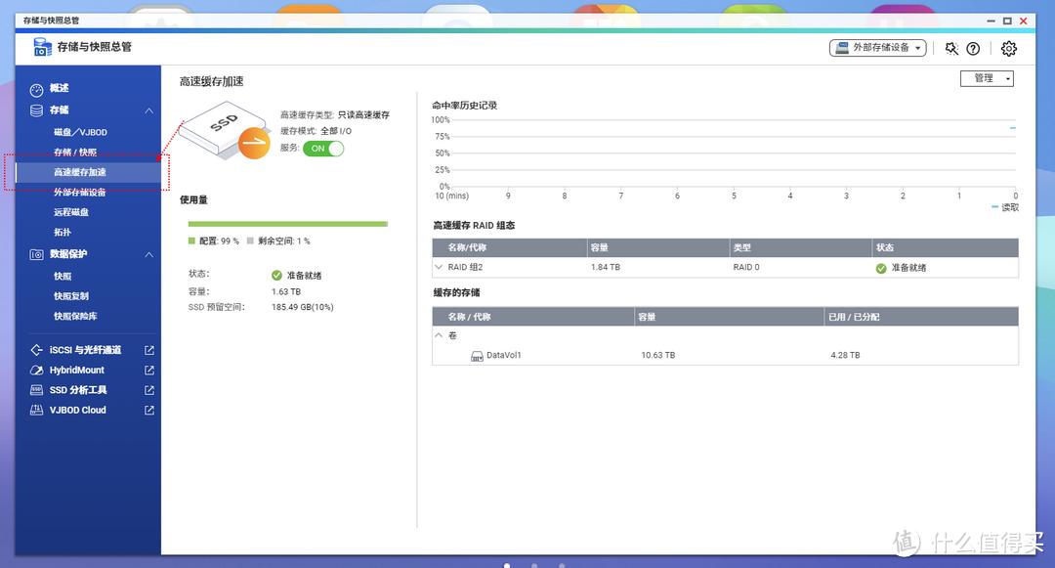Open VJBOD Cloud via its external-link icon

point(148,410)
